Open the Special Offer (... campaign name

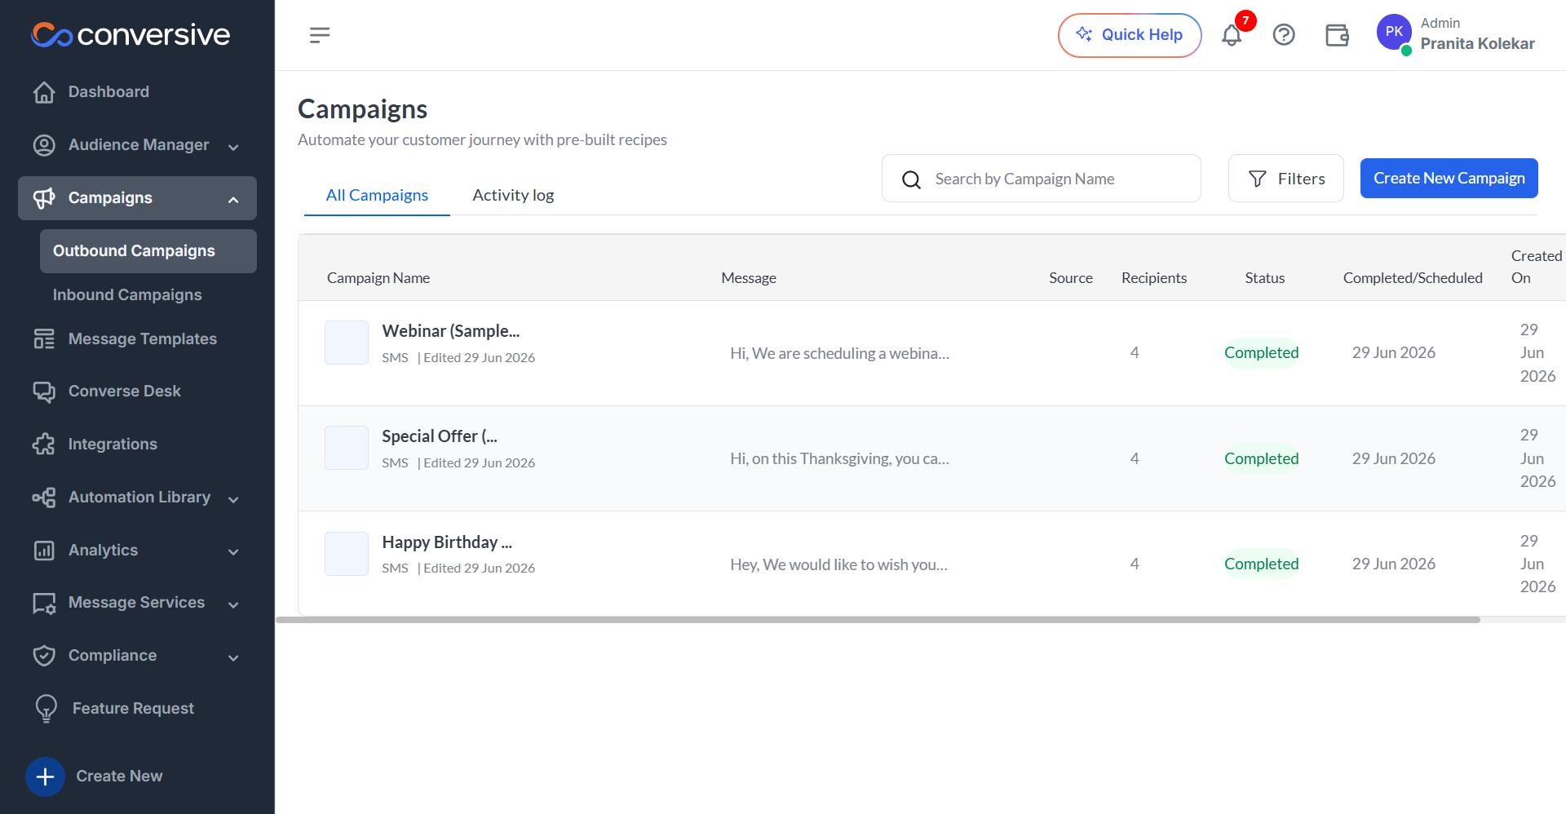(x=440, y=436)
